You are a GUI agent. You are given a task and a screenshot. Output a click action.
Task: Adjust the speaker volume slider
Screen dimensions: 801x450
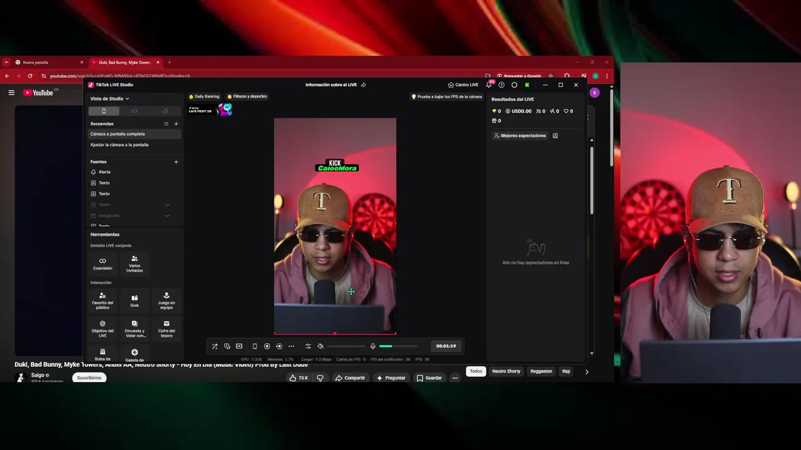pos(346,346)
